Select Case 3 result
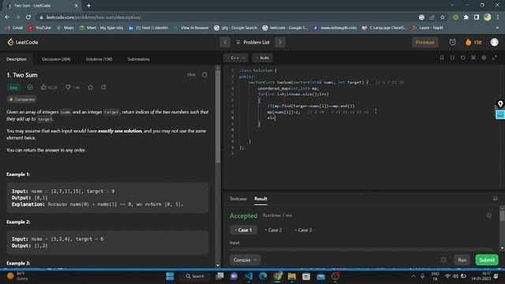Image resolution: width=505 pixels, height=284 pixels. pyautogui.click(x=303, y=230)
